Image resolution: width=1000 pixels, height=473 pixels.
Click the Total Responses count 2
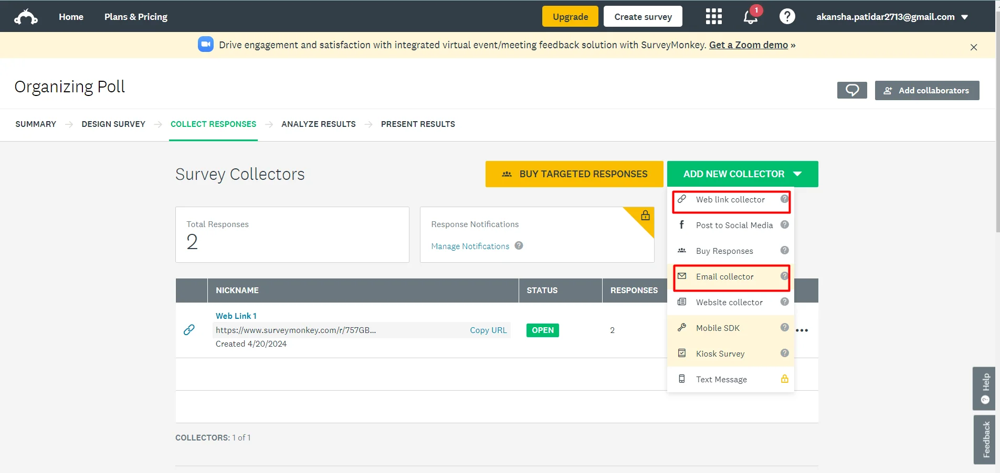pos(192,242)
